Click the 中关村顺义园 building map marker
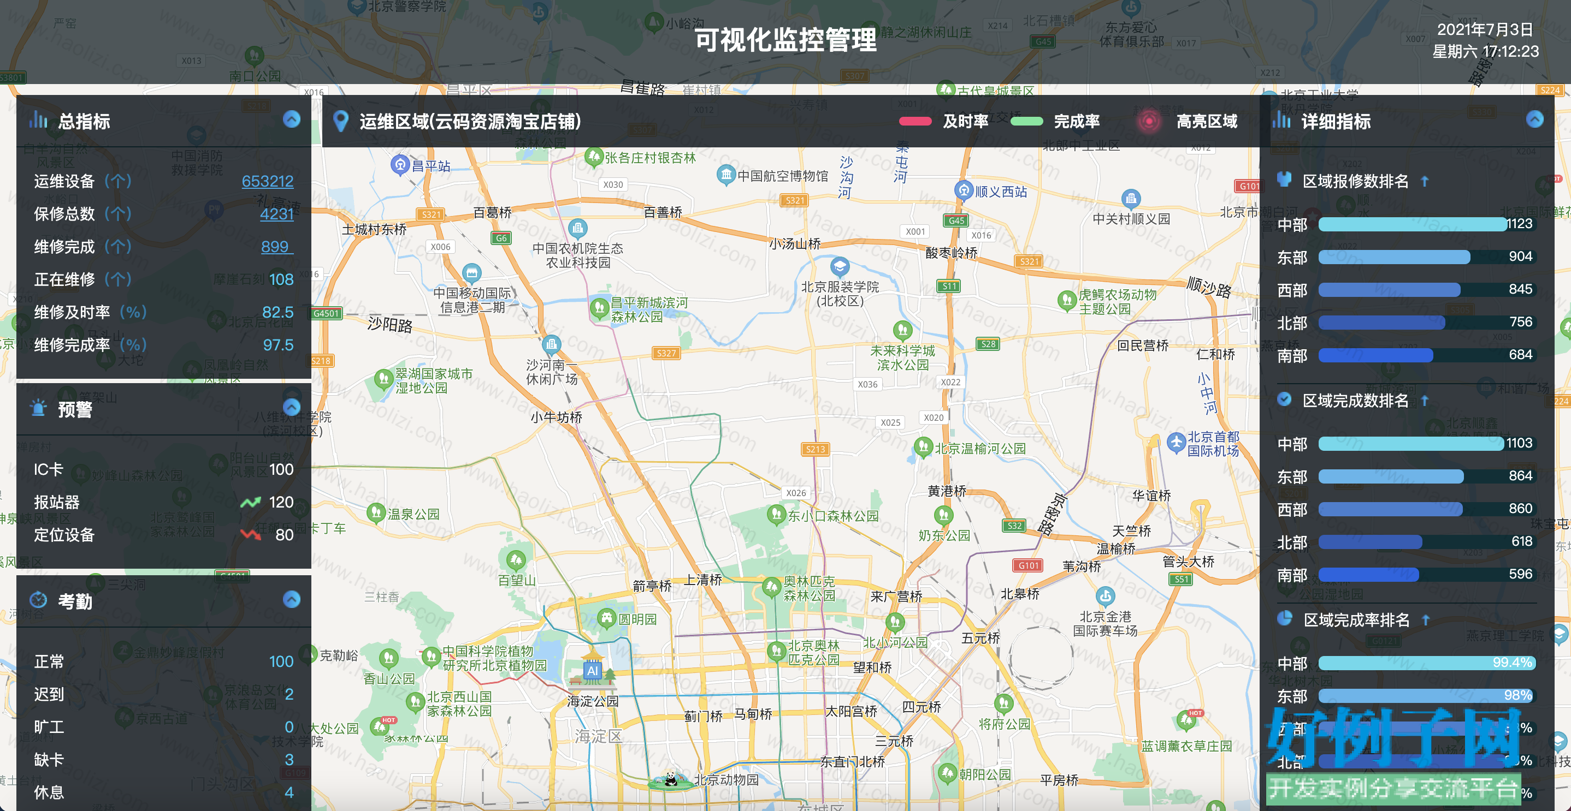 coord(1131,199)
